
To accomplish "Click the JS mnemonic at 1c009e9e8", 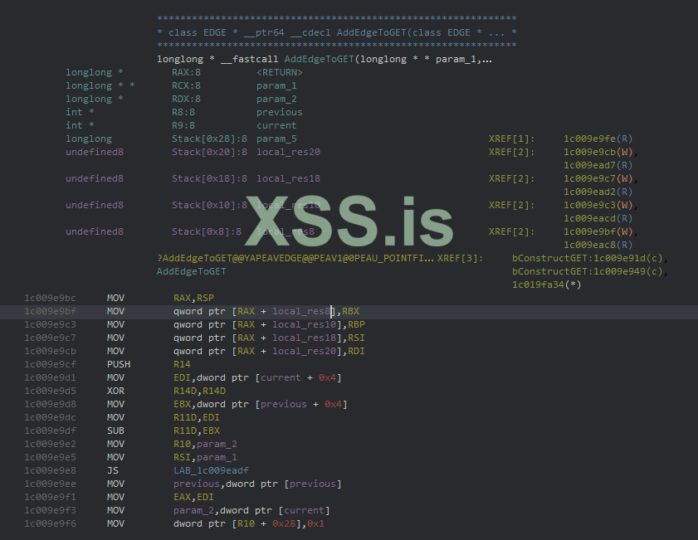I will click(113, 470).
